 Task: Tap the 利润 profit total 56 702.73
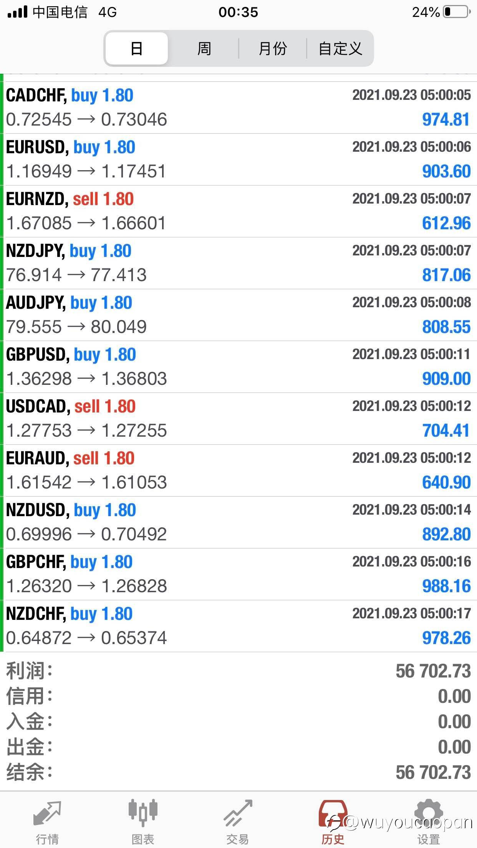433,671
